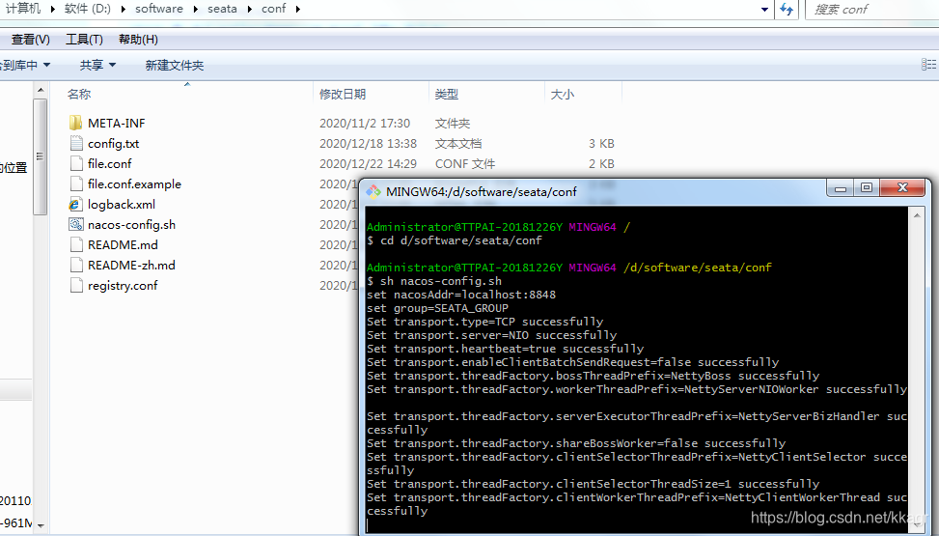Click the 文本文档 type cell

pyautogui.click(x=458, y=143)
